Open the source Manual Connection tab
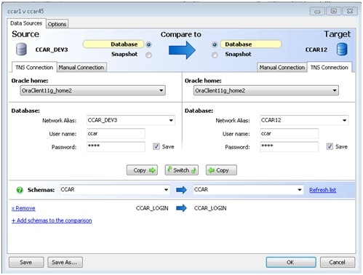 [x=81, y=68]
